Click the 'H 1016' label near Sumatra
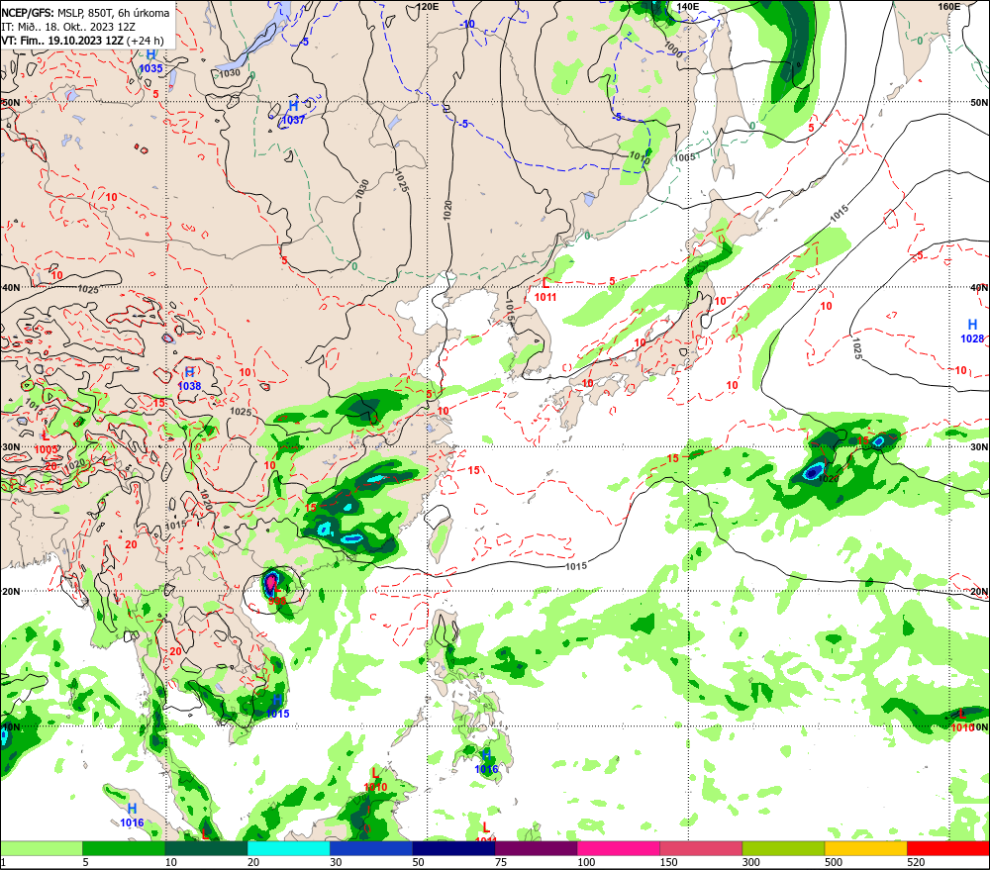This screenshot has width=990, height=870. pos(132,816)
